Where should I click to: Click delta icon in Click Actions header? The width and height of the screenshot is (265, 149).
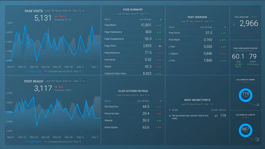pyautogui.click(x=161, y=101)
